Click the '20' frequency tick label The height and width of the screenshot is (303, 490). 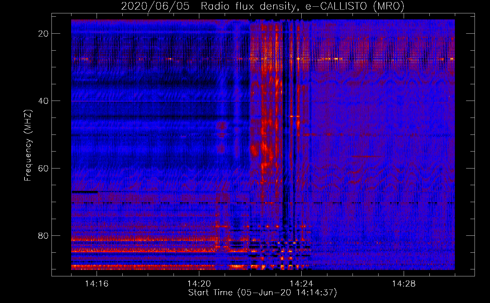pos(44,34)
